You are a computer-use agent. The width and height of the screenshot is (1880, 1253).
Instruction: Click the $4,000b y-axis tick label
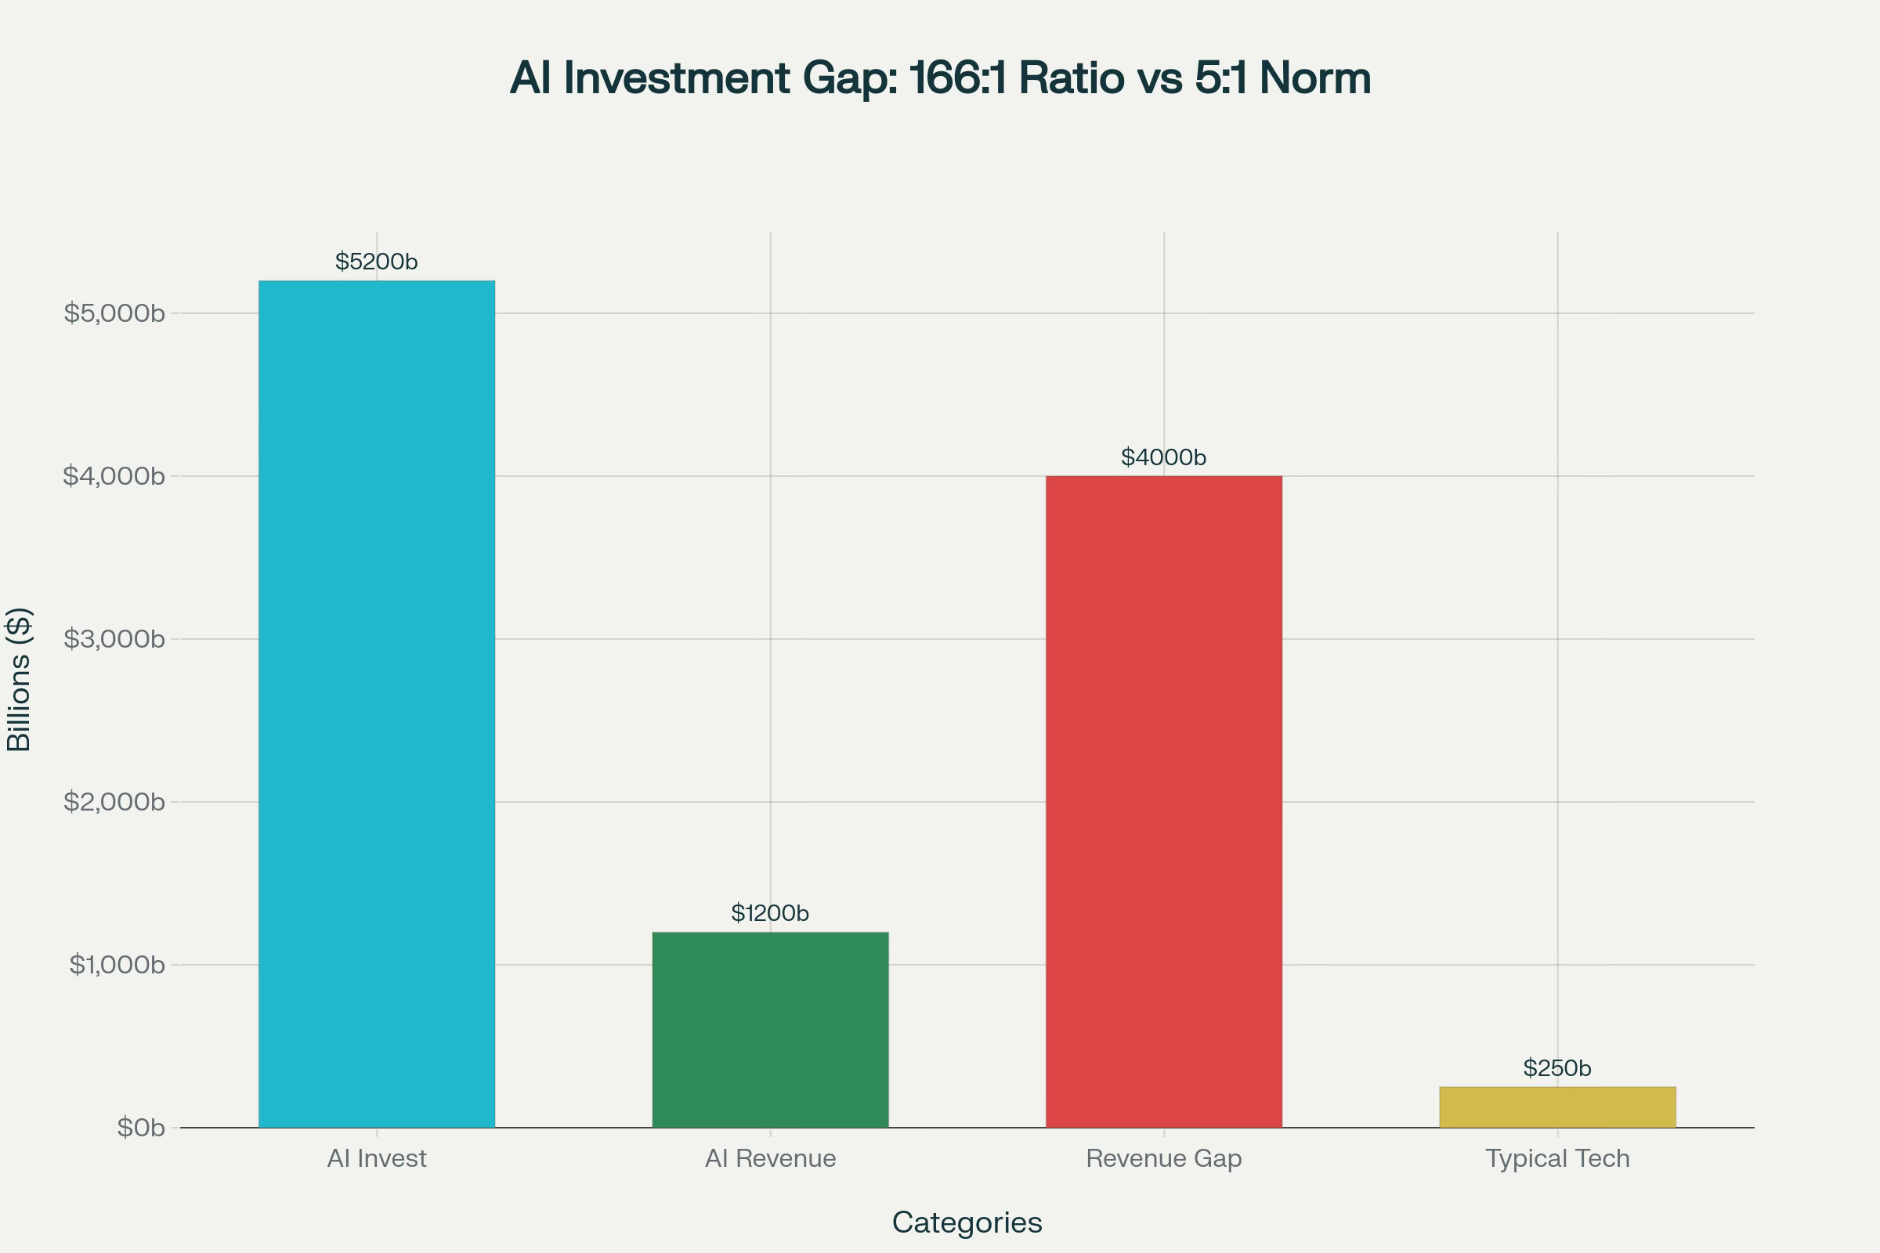pyautogui.click(x=114, y=476)
